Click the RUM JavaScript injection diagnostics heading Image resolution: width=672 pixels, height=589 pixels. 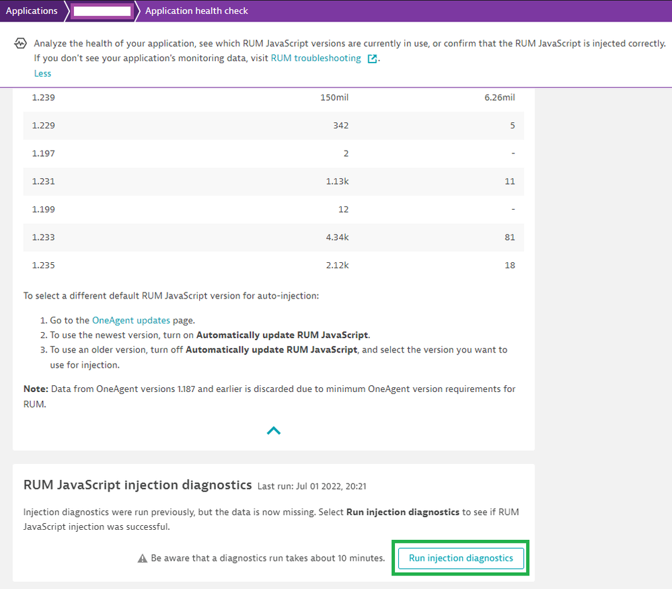137,485
